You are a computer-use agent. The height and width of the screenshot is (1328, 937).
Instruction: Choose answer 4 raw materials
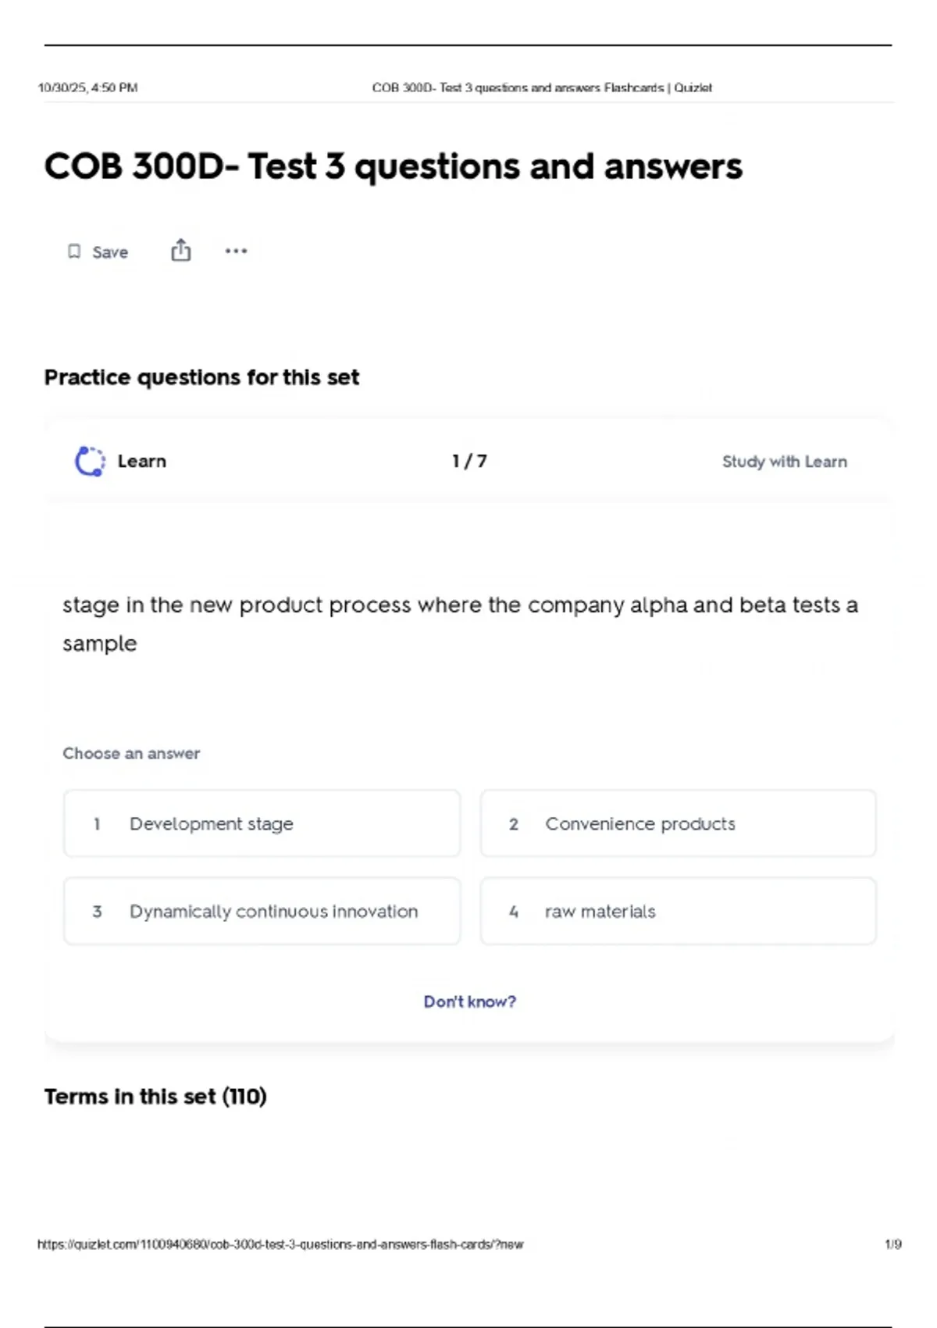point(678,911)
